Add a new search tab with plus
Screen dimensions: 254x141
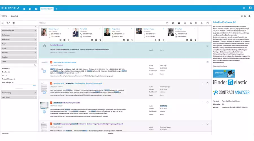tap(56, 9)
